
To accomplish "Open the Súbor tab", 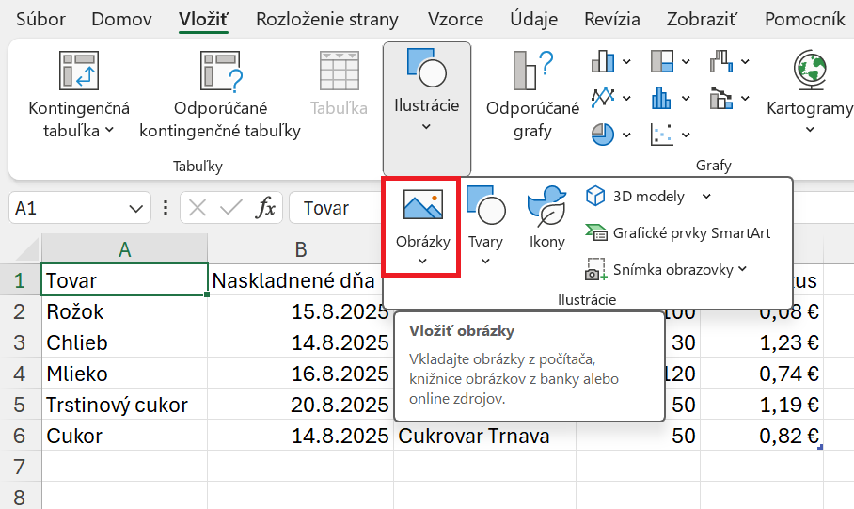I will [40, 20].
